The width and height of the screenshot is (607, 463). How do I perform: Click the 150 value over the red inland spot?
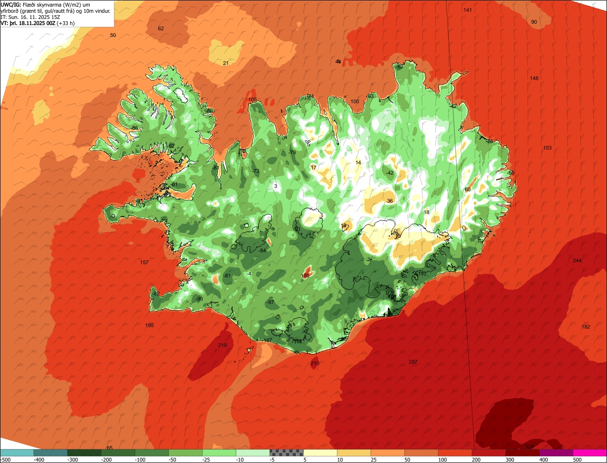tap(305, 276)
